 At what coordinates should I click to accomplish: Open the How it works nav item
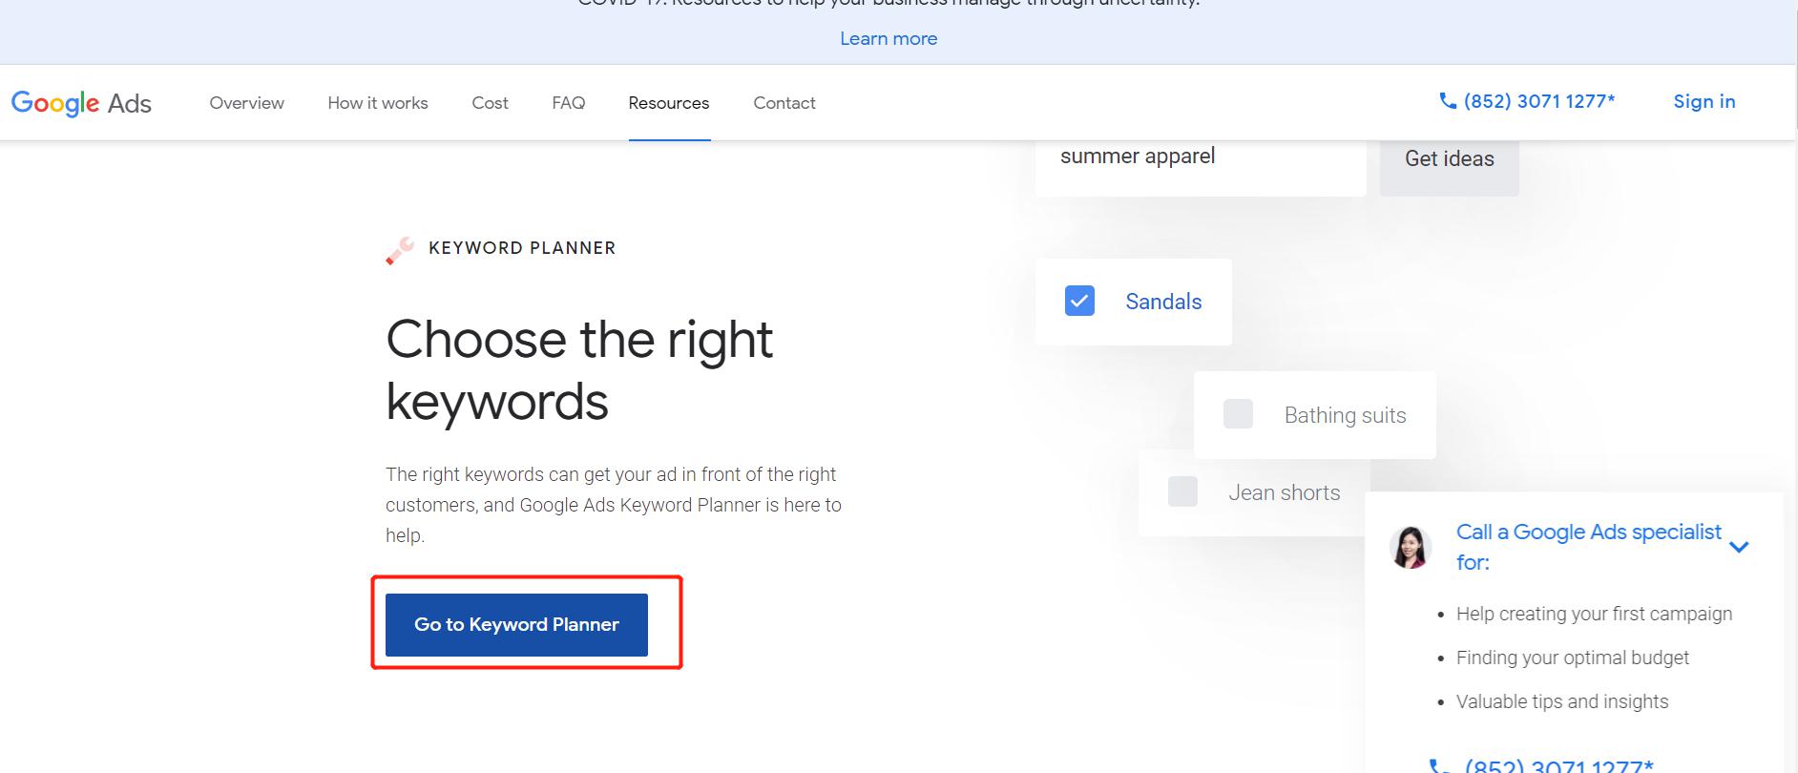378,103
